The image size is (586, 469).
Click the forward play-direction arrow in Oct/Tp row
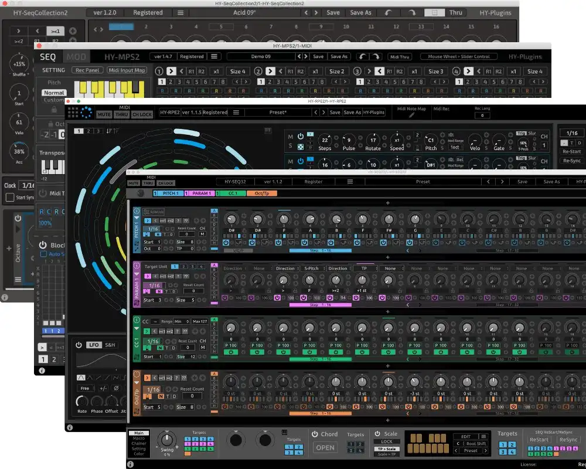click(147, 378)
